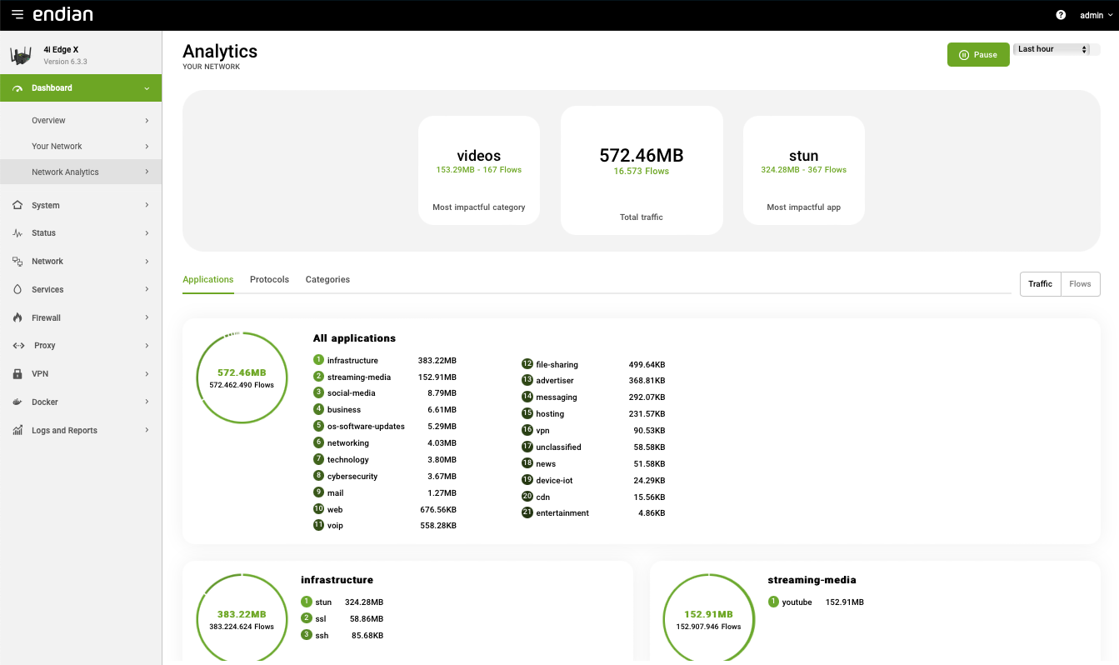Open Network Analytics in sidebar
This screenshot has width=1119, height=665.
tap(81, 172)
